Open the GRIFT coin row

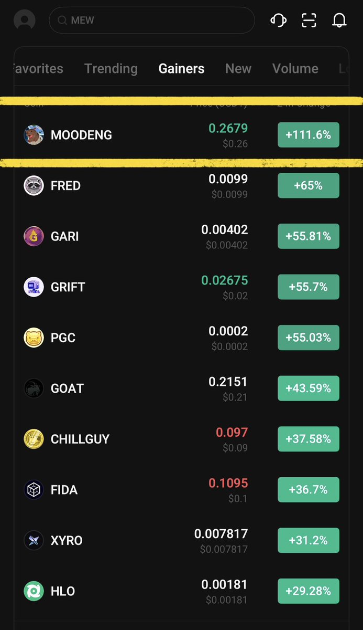[182, 287]
